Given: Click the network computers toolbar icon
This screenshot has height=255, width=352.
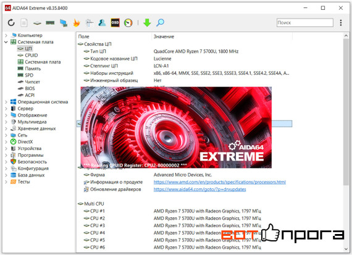Looking at the screenshot, I should coord(64,23).
